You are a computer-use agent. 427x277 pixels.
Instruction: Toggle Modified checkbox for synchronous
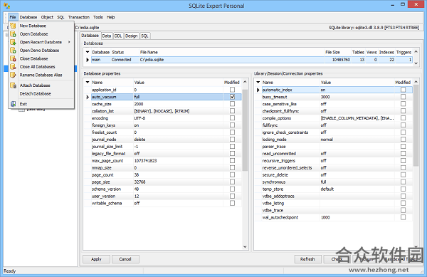coord(403,182)
